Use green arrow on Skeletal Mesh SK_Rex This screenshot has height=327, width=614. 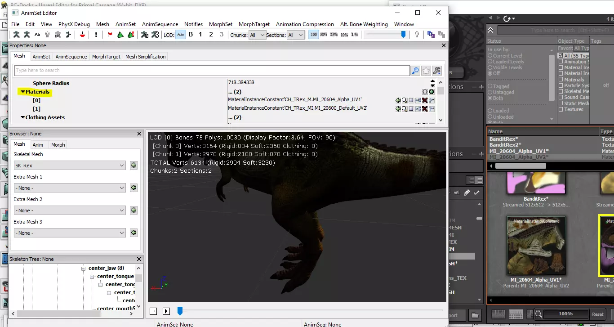pos(133,166)
